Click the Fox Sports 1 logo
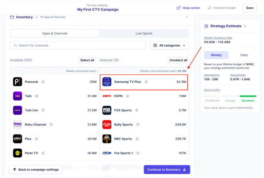The image size is (264, 178). [107, 153]
